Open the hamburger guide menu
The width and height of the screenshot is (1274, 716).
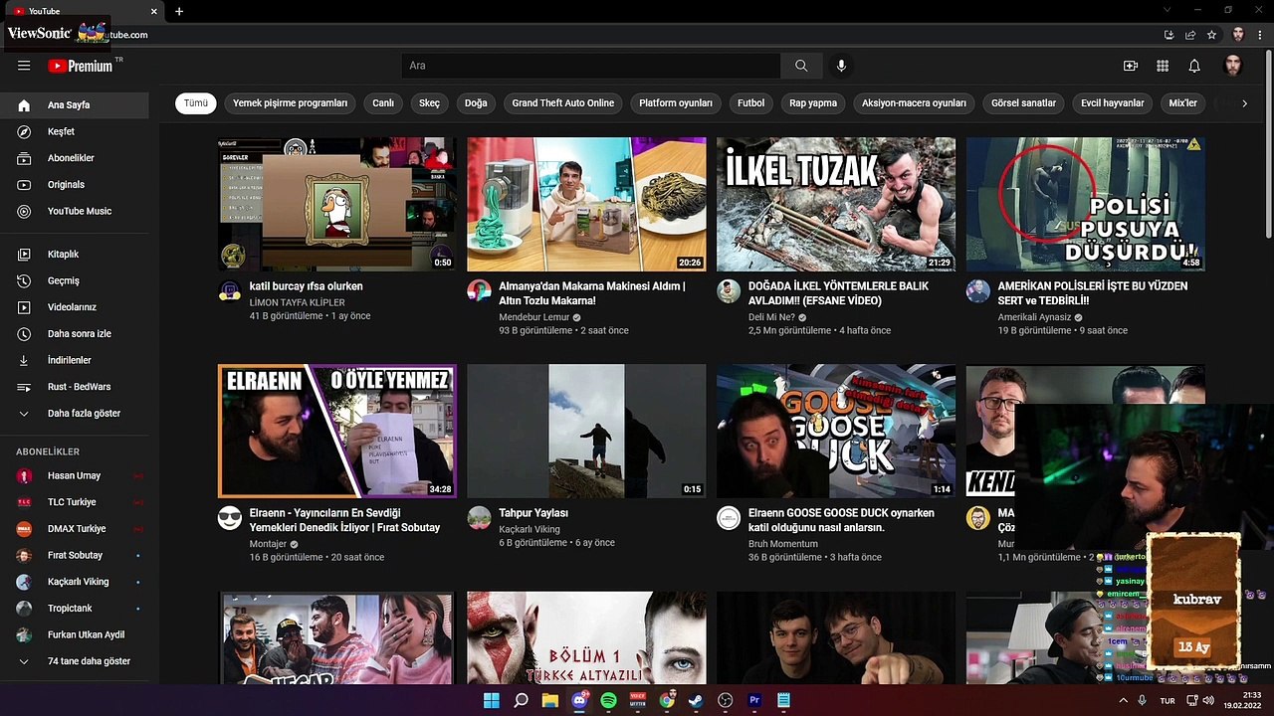[x=24, y=66]
